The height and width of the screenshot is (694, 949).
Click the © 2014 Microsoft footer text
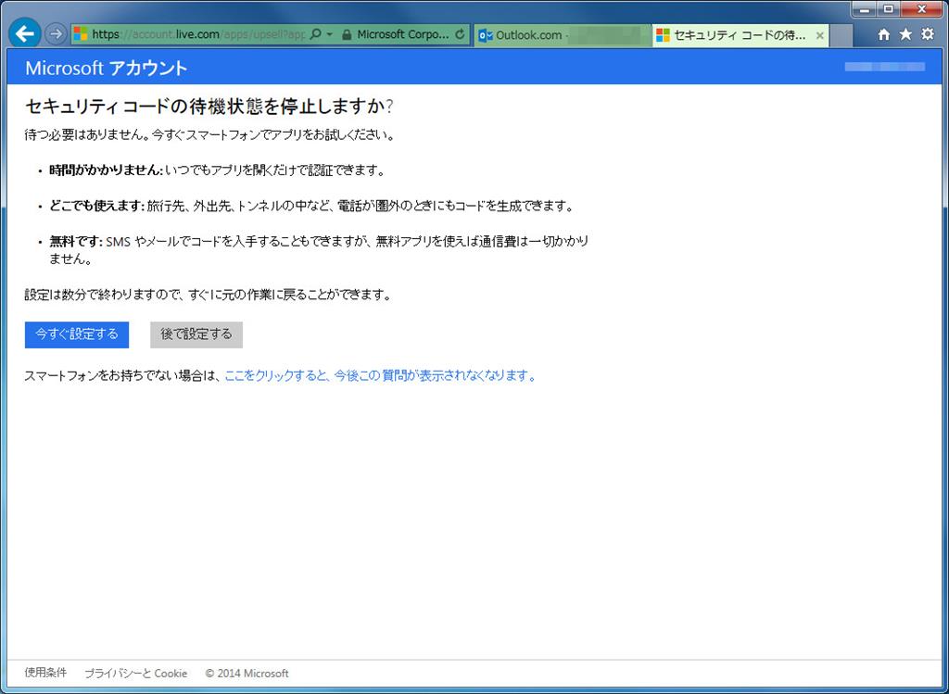coord(247,674)
